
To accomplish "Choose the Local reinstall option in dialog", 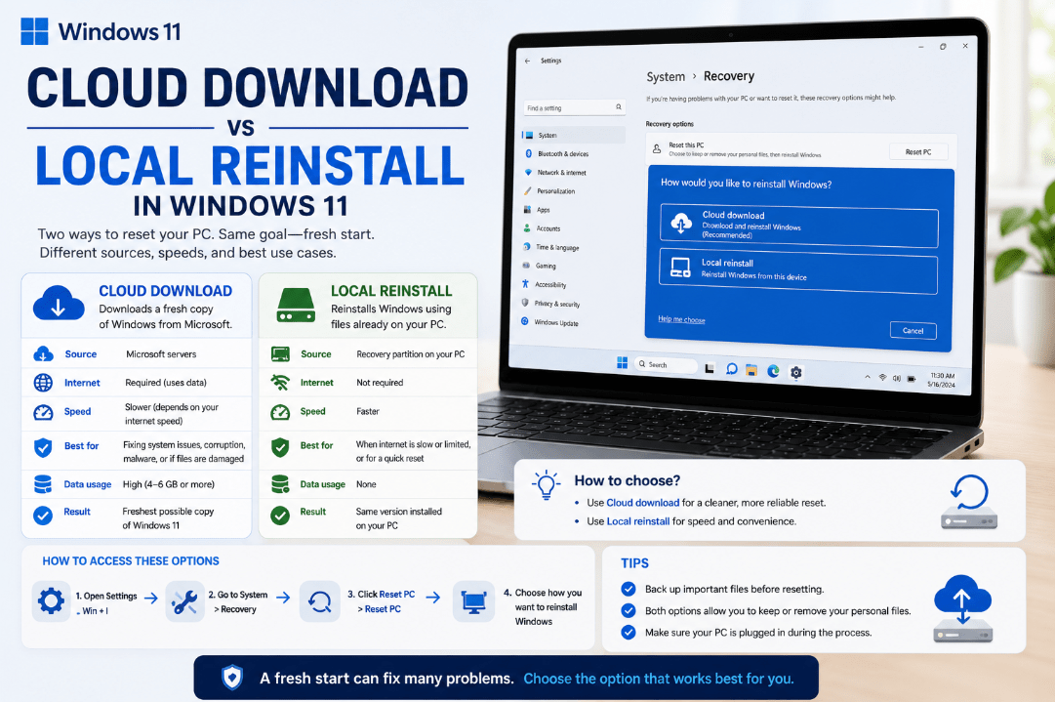I will coord(798,270).
